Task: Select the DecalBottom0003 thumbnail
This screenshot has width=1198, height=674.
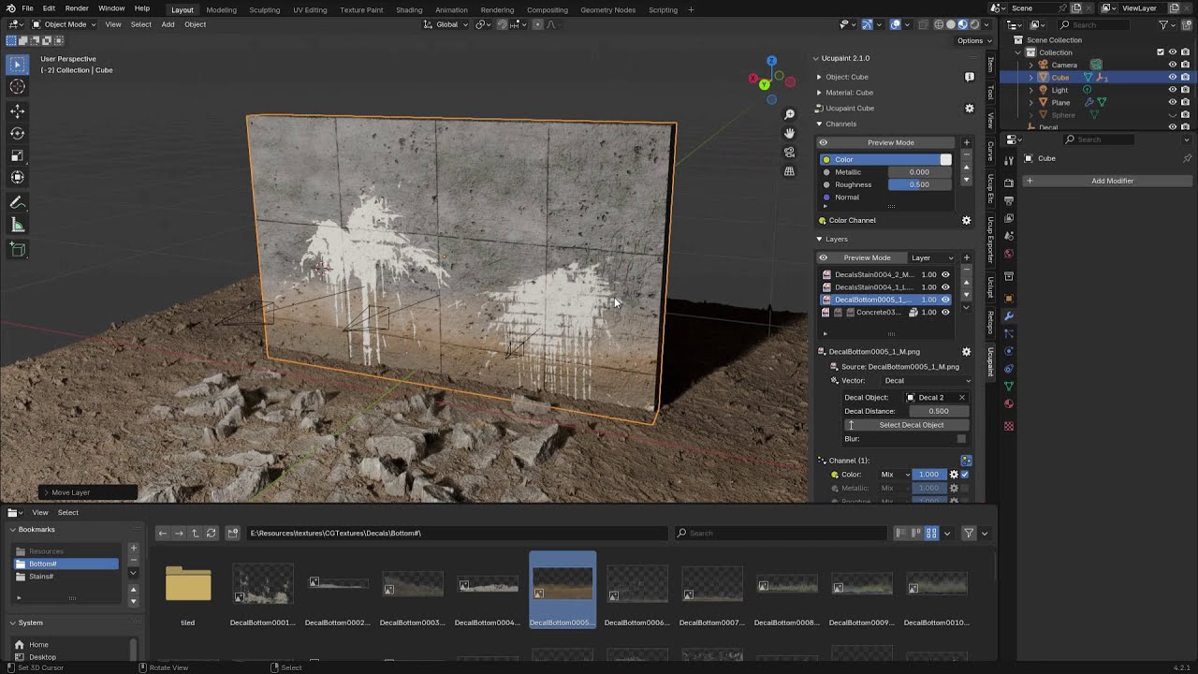Action: [x=412, y=590]
